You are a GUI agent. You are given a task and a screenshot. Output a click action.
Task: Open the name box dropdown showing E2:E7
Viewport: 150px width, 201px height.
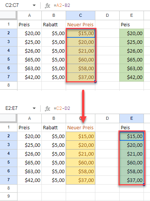click(x=34, y=108)
